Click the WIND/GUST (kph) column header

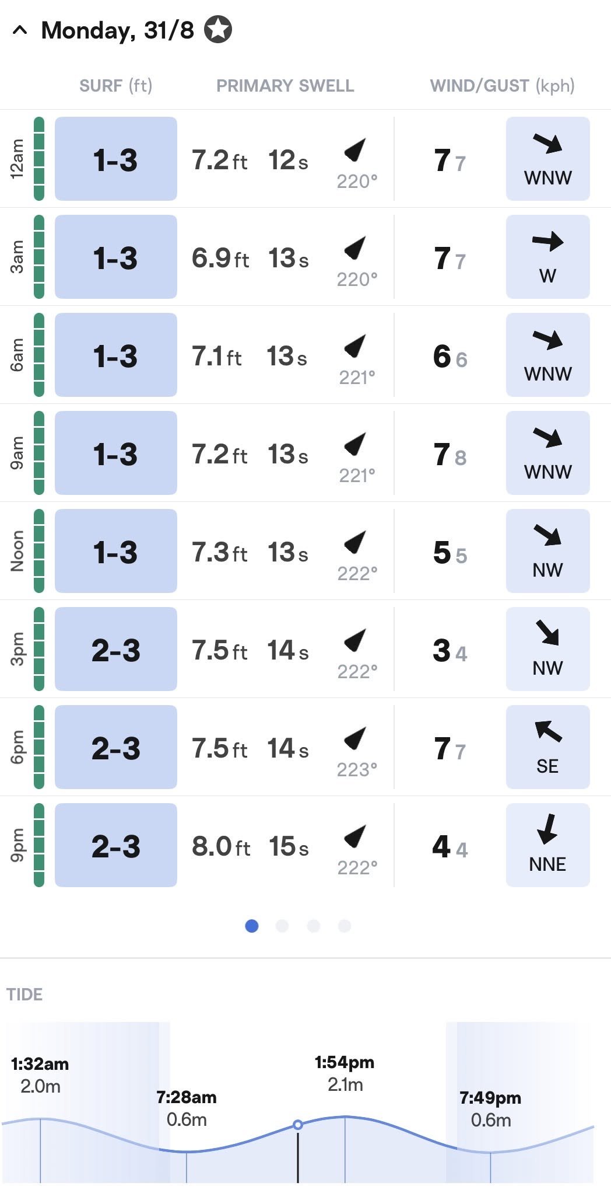click(502, 86)
